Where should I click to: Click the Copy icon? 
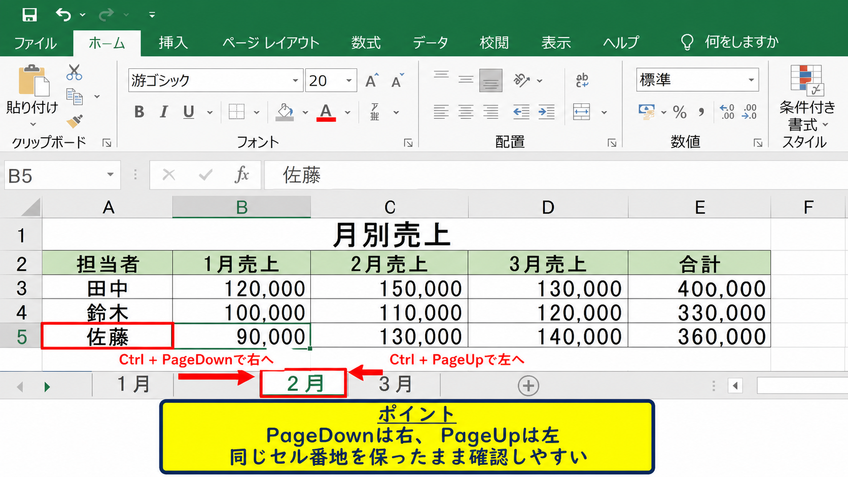point(75,96)
